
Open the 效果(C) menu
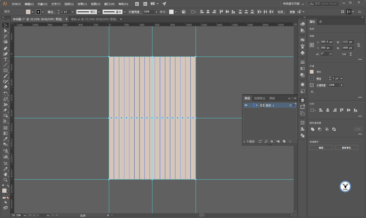82,4
